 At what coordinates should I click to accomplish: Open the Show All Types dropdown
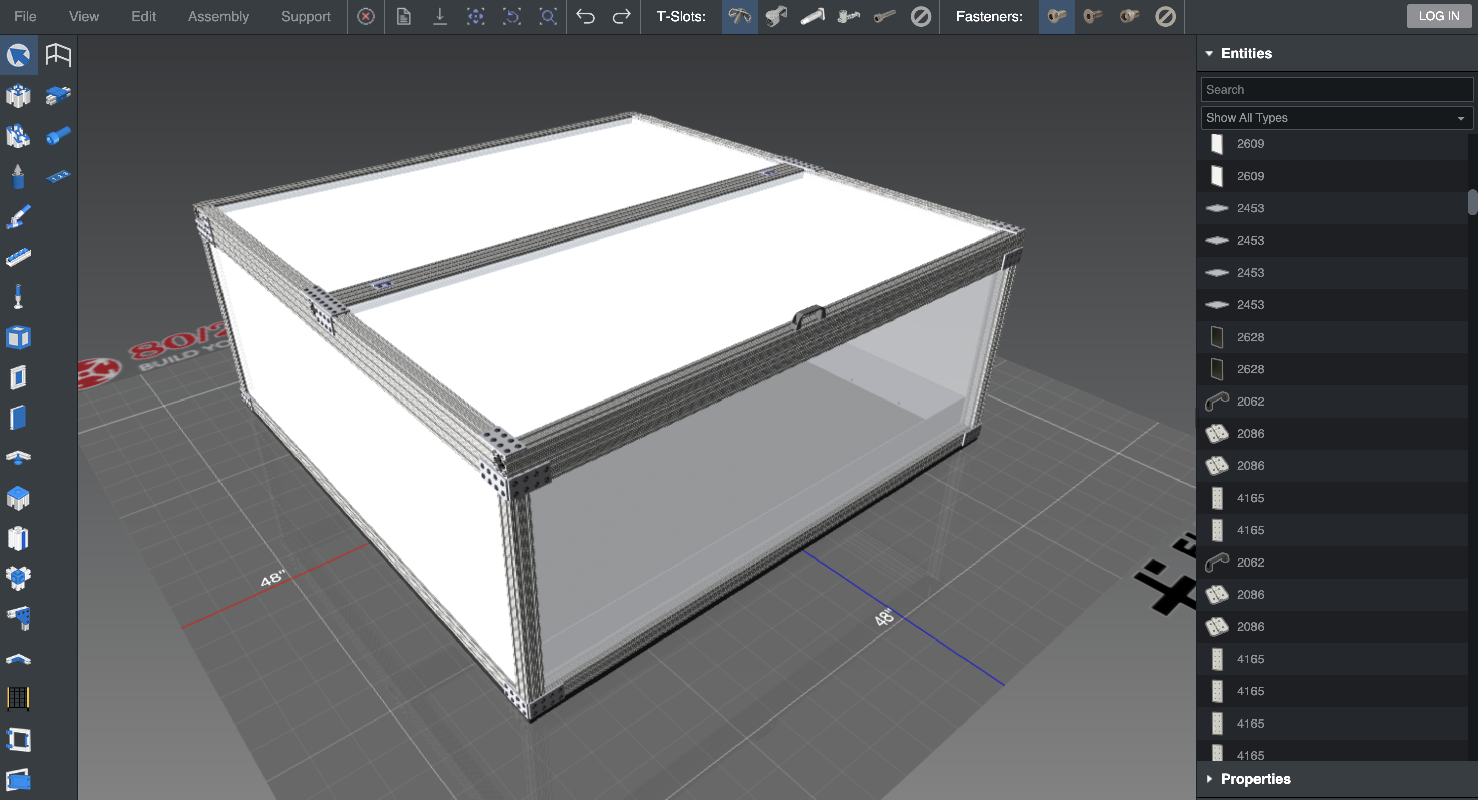(x=1336, y=118)
